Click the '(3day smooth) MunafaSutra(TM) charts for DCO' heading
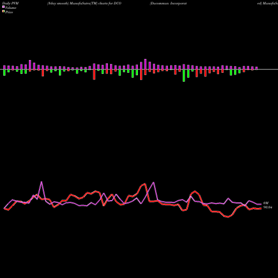The height and width of the screenshot is (278, 278). point(84,3)
